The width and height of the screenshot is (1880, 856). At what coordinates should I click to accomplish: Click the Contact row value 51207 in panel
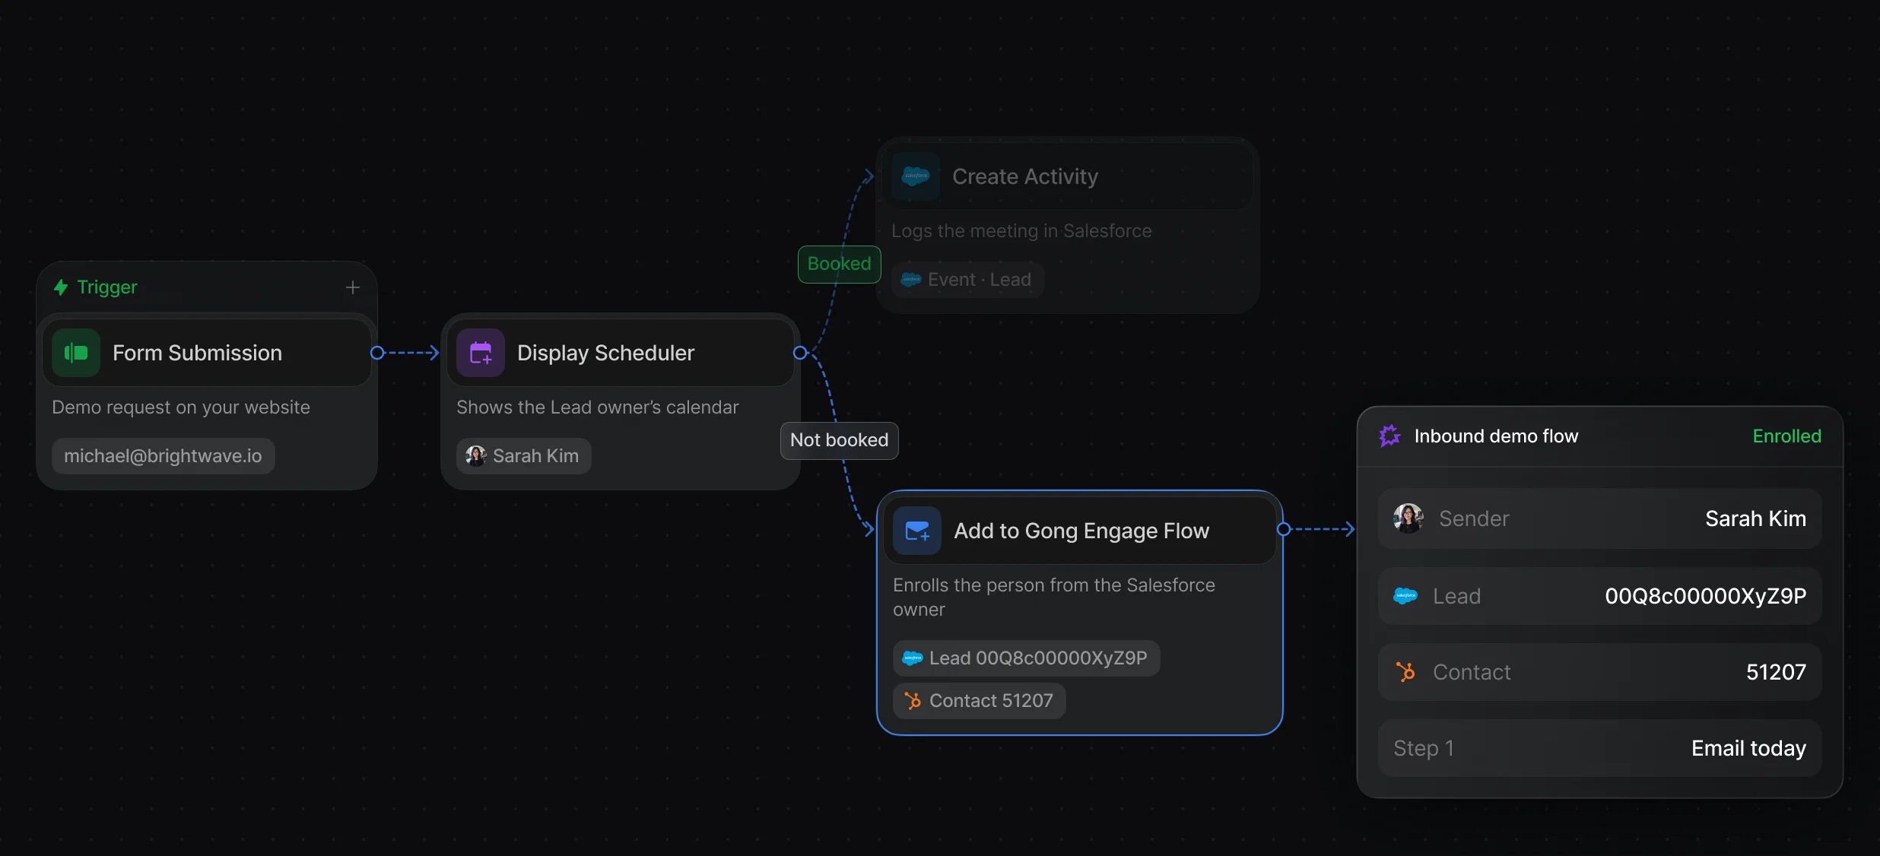(1776, 672)
